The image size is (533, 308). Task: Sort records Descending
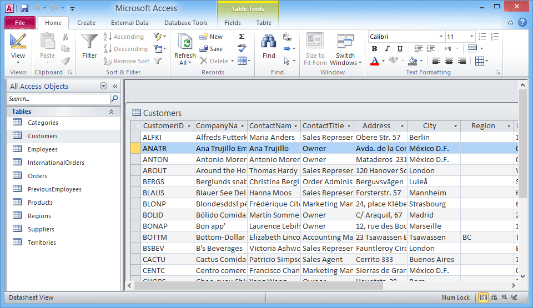pyautogui.click(x=125, y=49)
